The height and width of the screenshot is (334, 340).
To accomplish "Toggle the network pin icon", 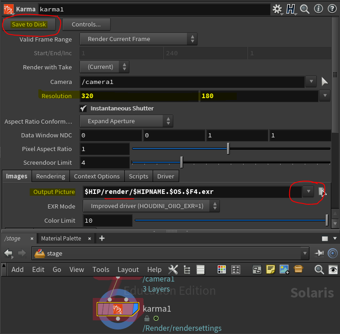I will [319, 253].
